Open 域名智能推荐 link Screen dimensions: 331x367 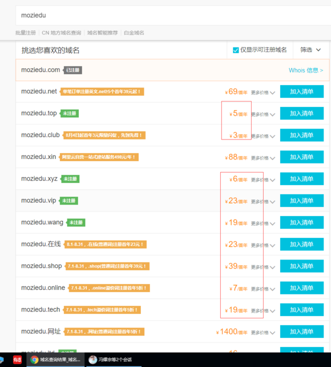(x=102, y=33)
